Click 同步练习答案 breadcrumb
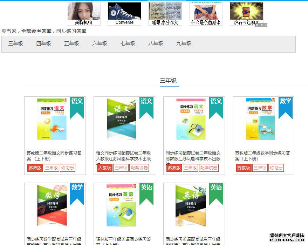 71,31
